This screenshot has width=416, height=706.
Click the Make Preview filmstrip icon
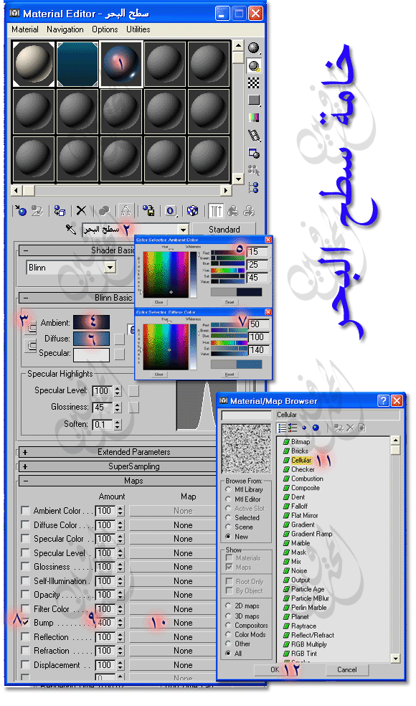coord(254,136)
